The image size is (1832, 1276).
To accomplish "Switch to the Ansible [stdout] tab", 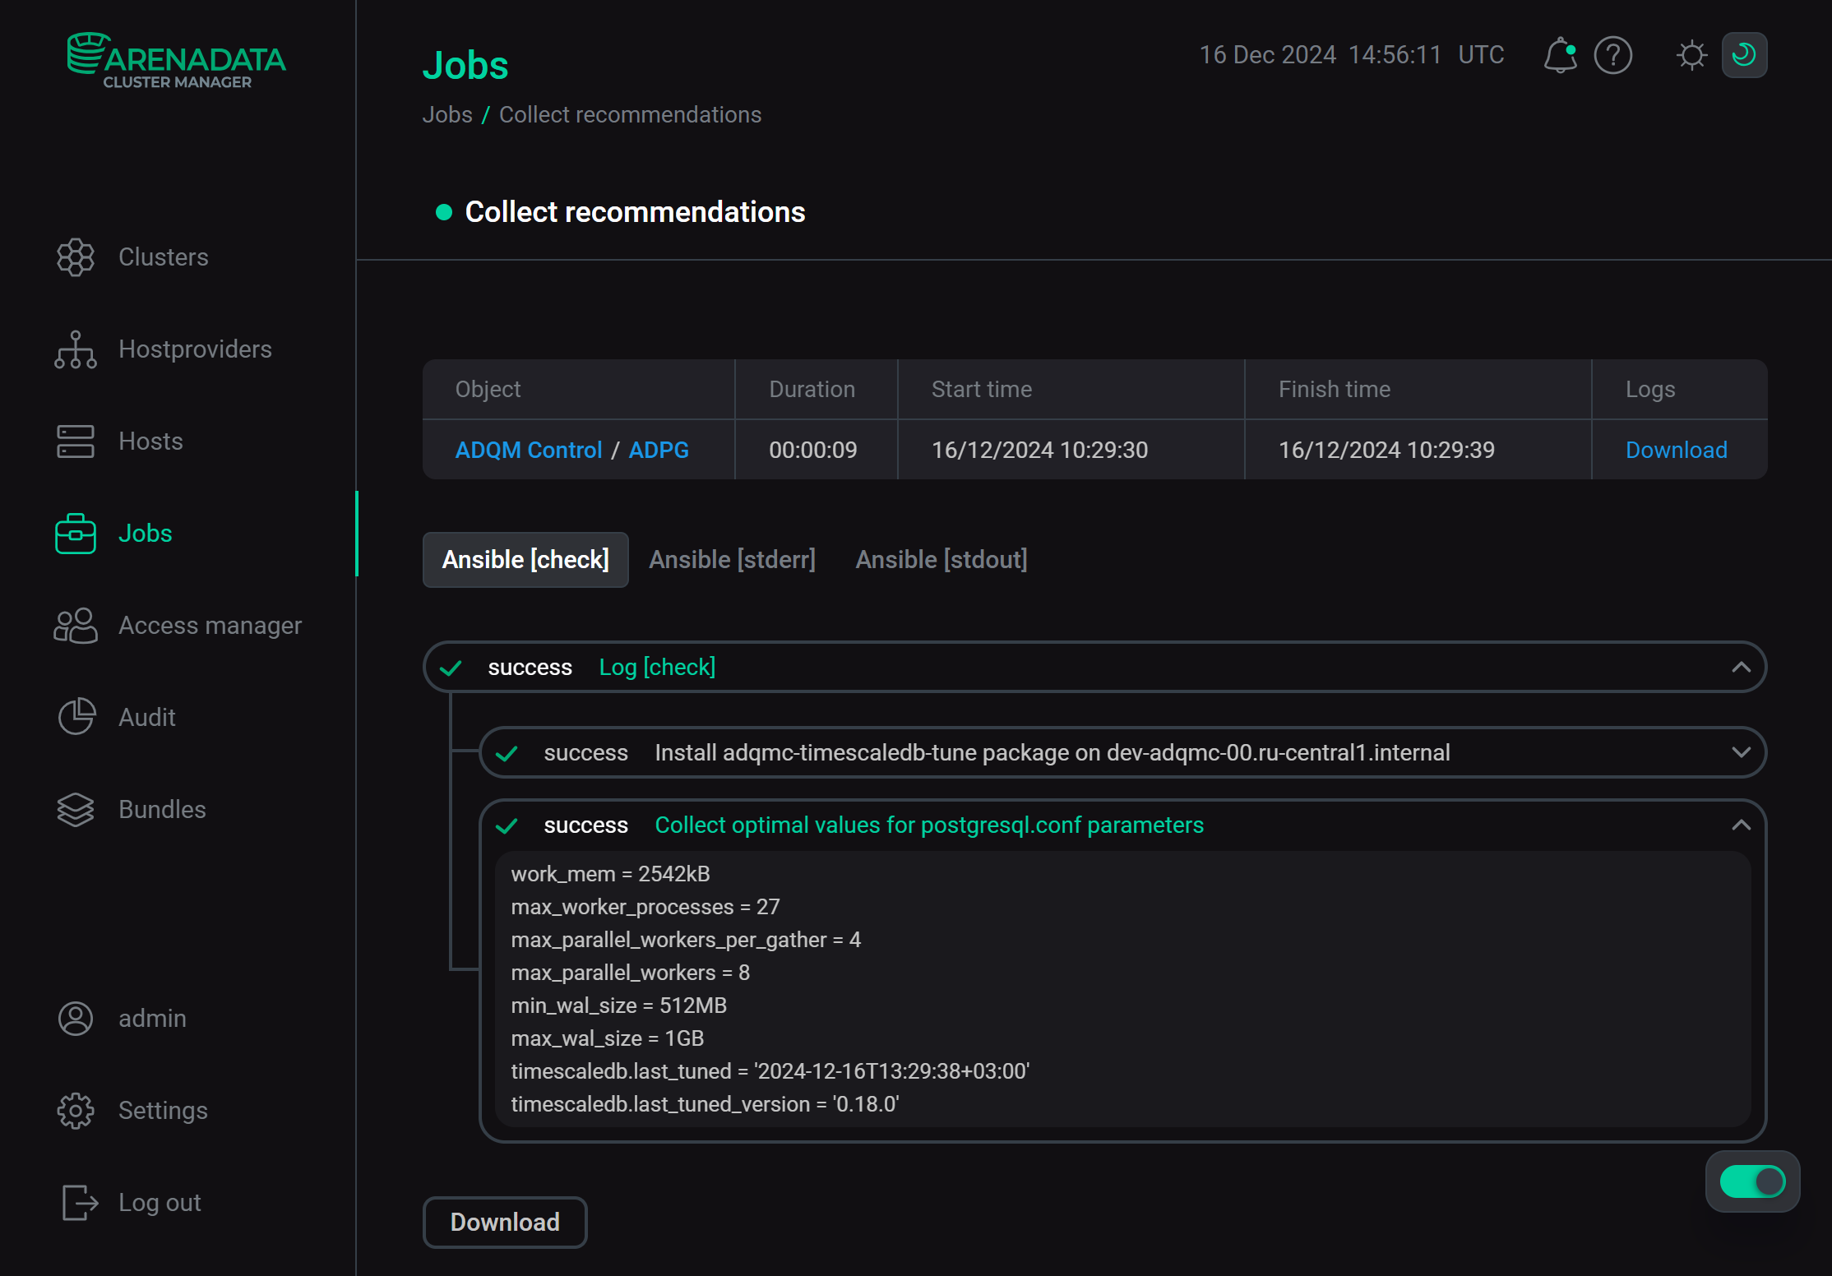I will point(940,559).
